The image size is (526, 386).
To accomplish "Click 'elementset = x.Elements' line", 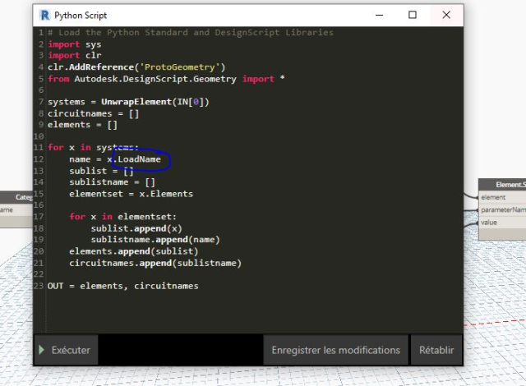I will 131,194.
